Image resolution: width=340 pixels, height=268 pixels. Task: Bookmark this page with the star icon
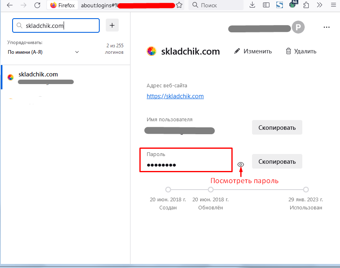pos(179,5)
